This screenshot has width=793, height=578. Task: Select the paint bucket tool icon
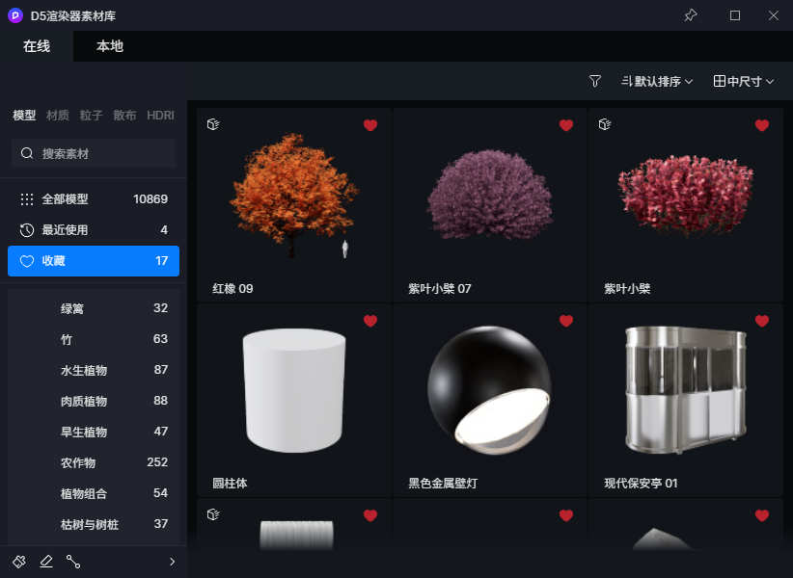click(19, 562)
